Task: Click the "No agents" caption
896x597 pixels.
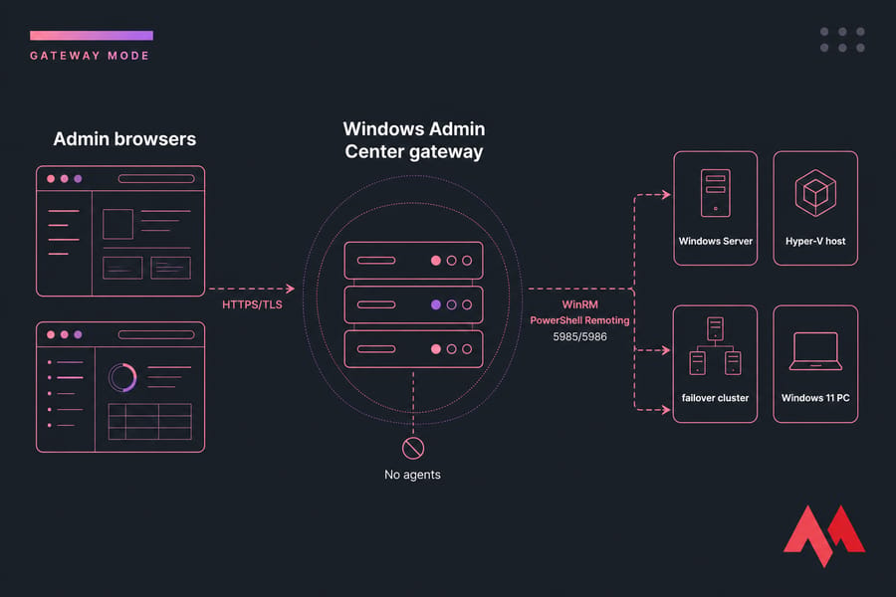Action: tap(412, 475)
